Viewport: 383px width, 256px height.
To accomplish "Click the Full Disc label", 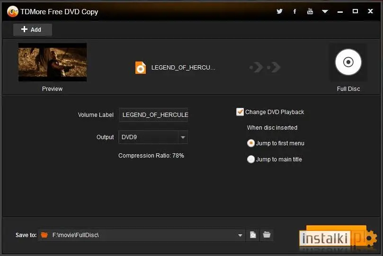I will point(348,89).
